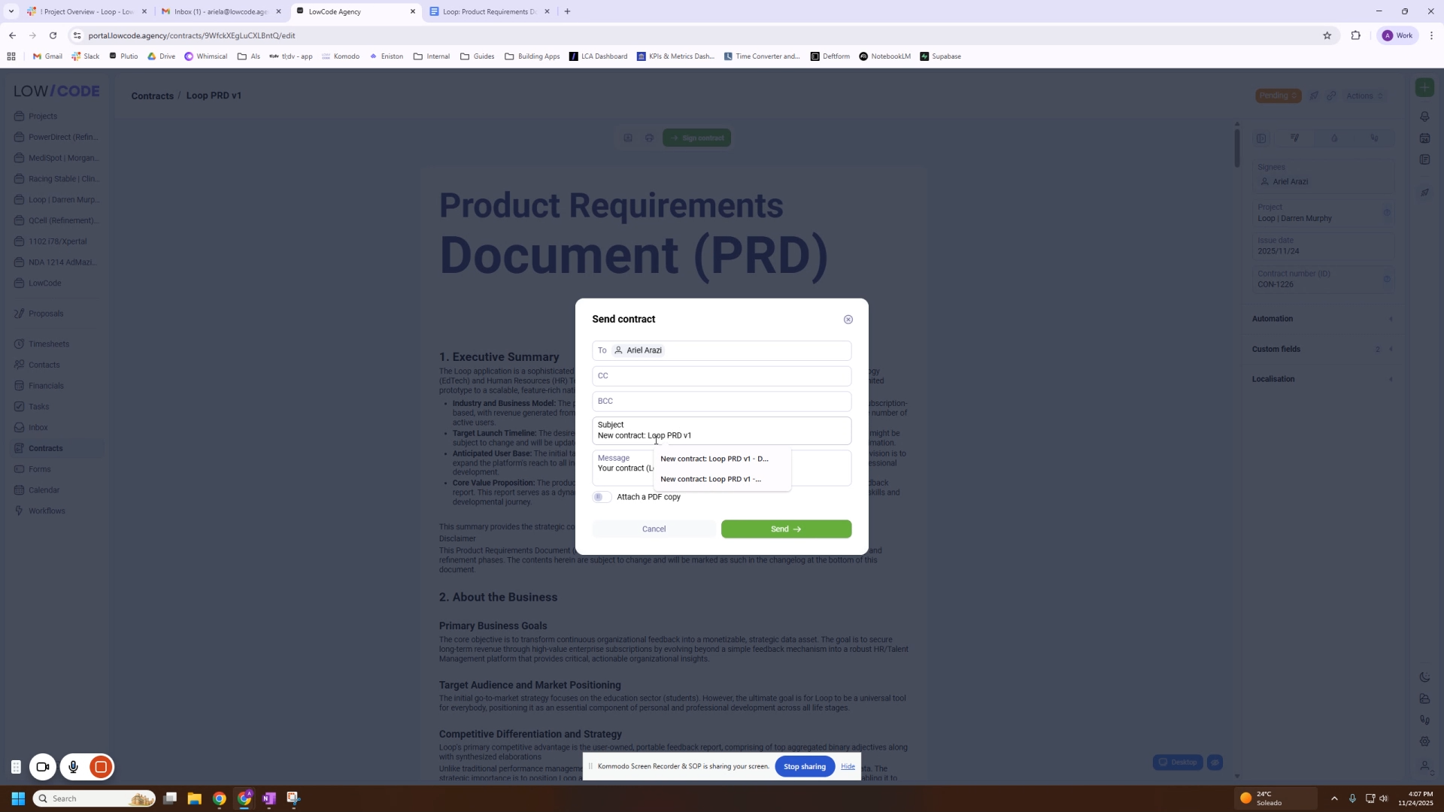Expand the Custom fields section

[x=1321, y=349]
